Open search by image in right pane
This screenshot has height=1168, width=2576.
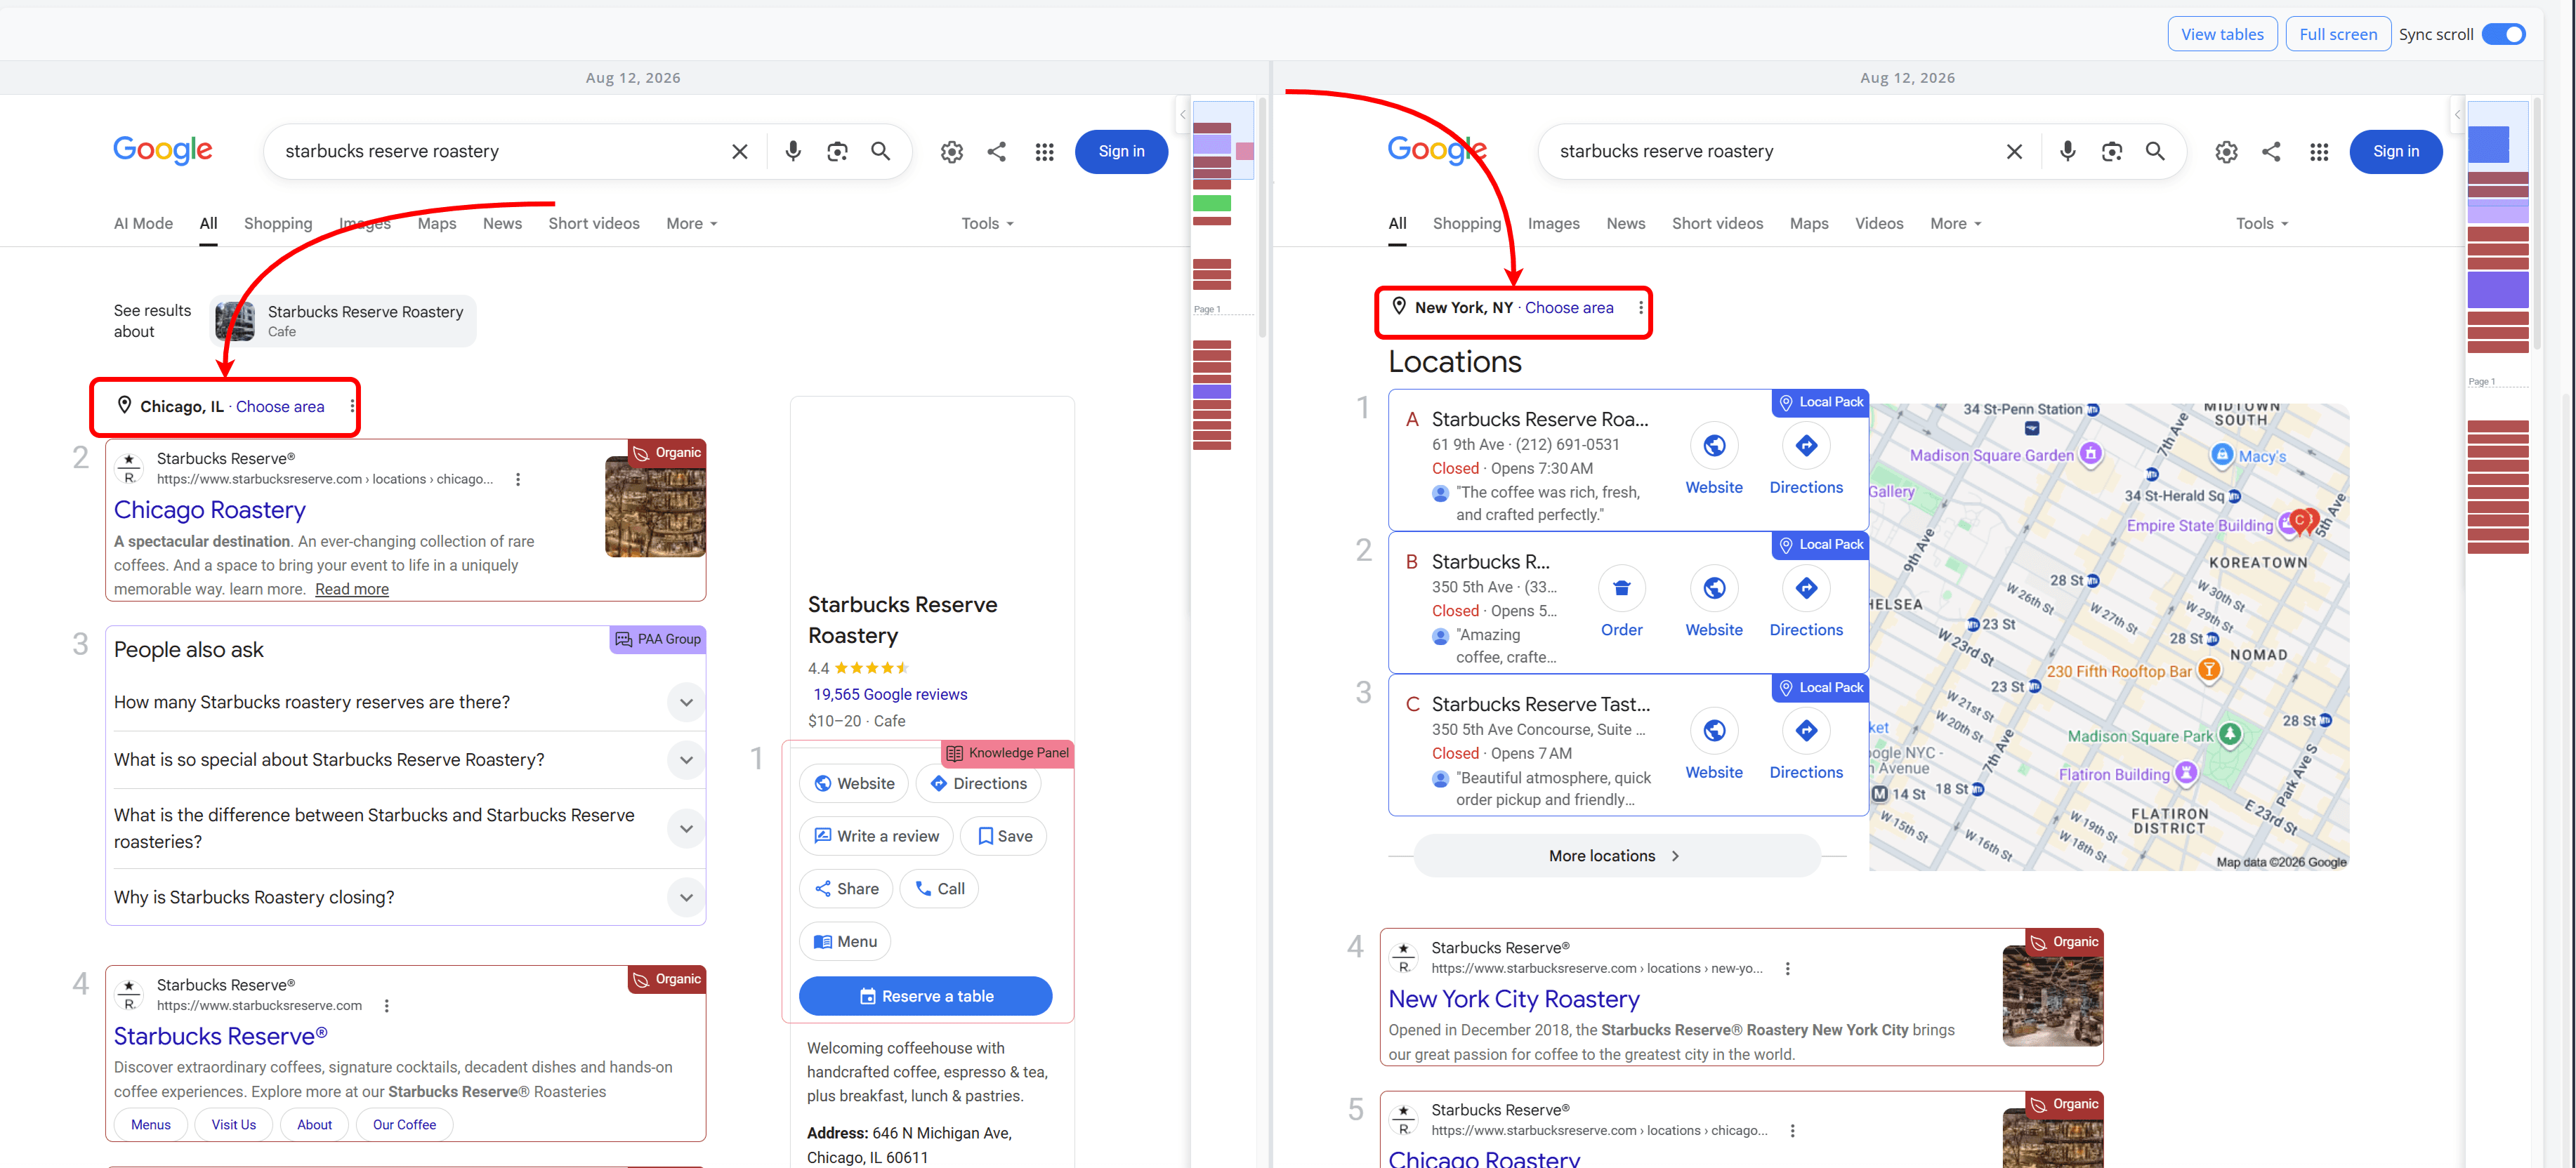pyautogui.click(x=2111, y=152)
